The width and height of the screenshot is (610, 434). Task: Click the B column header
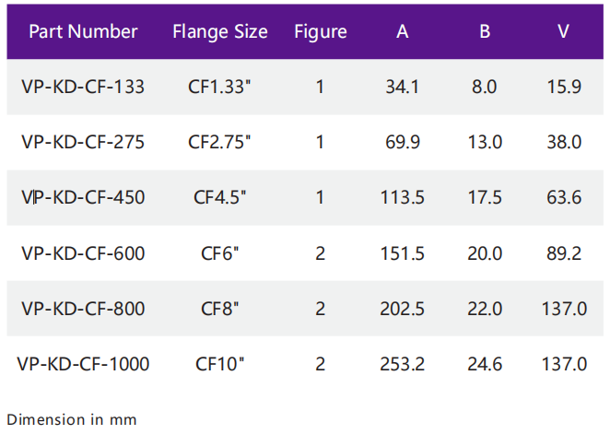coord(485,31)
